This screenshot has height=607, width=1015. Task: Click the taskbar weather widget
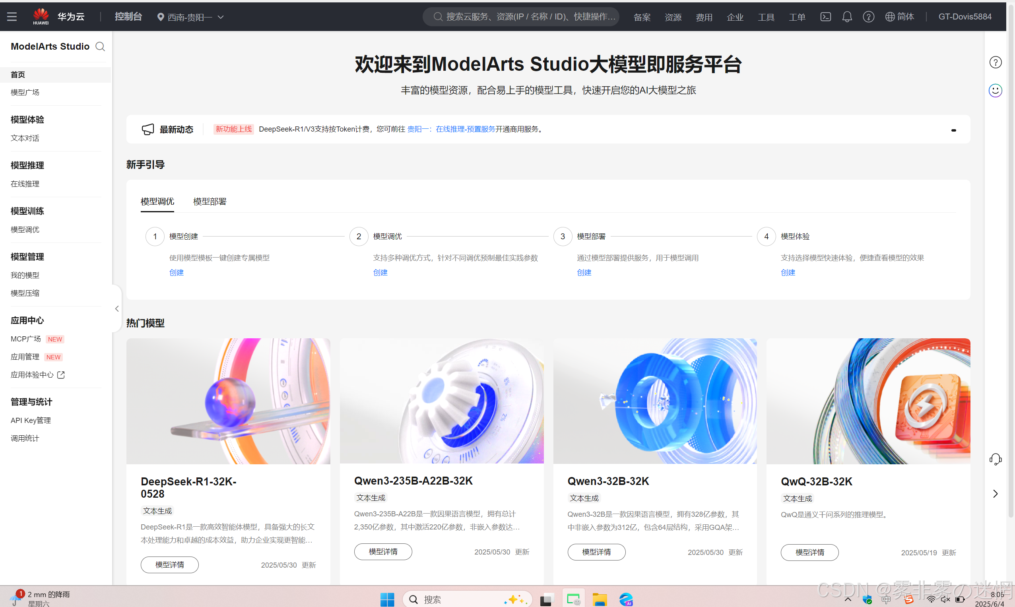tap(40, 598)
